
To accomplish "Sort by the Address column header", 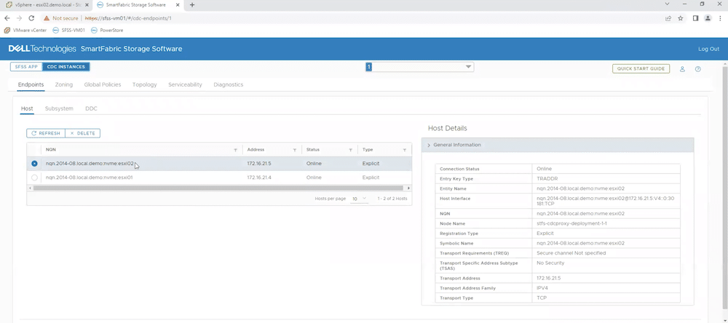I will coord(256,150).
